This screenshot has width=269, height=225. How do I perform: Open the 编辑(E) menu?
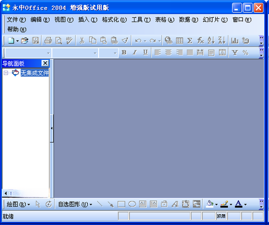(x=40, y=20)
